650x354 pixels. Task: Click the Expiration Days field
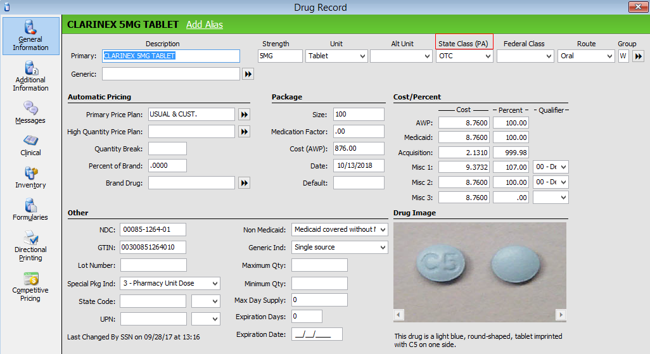(307, 317)
